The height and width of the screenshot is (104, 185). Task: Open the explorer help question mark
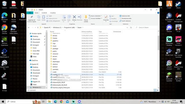point(158,13)
